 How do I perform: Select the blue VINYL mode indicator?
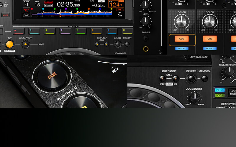point(220,90)
